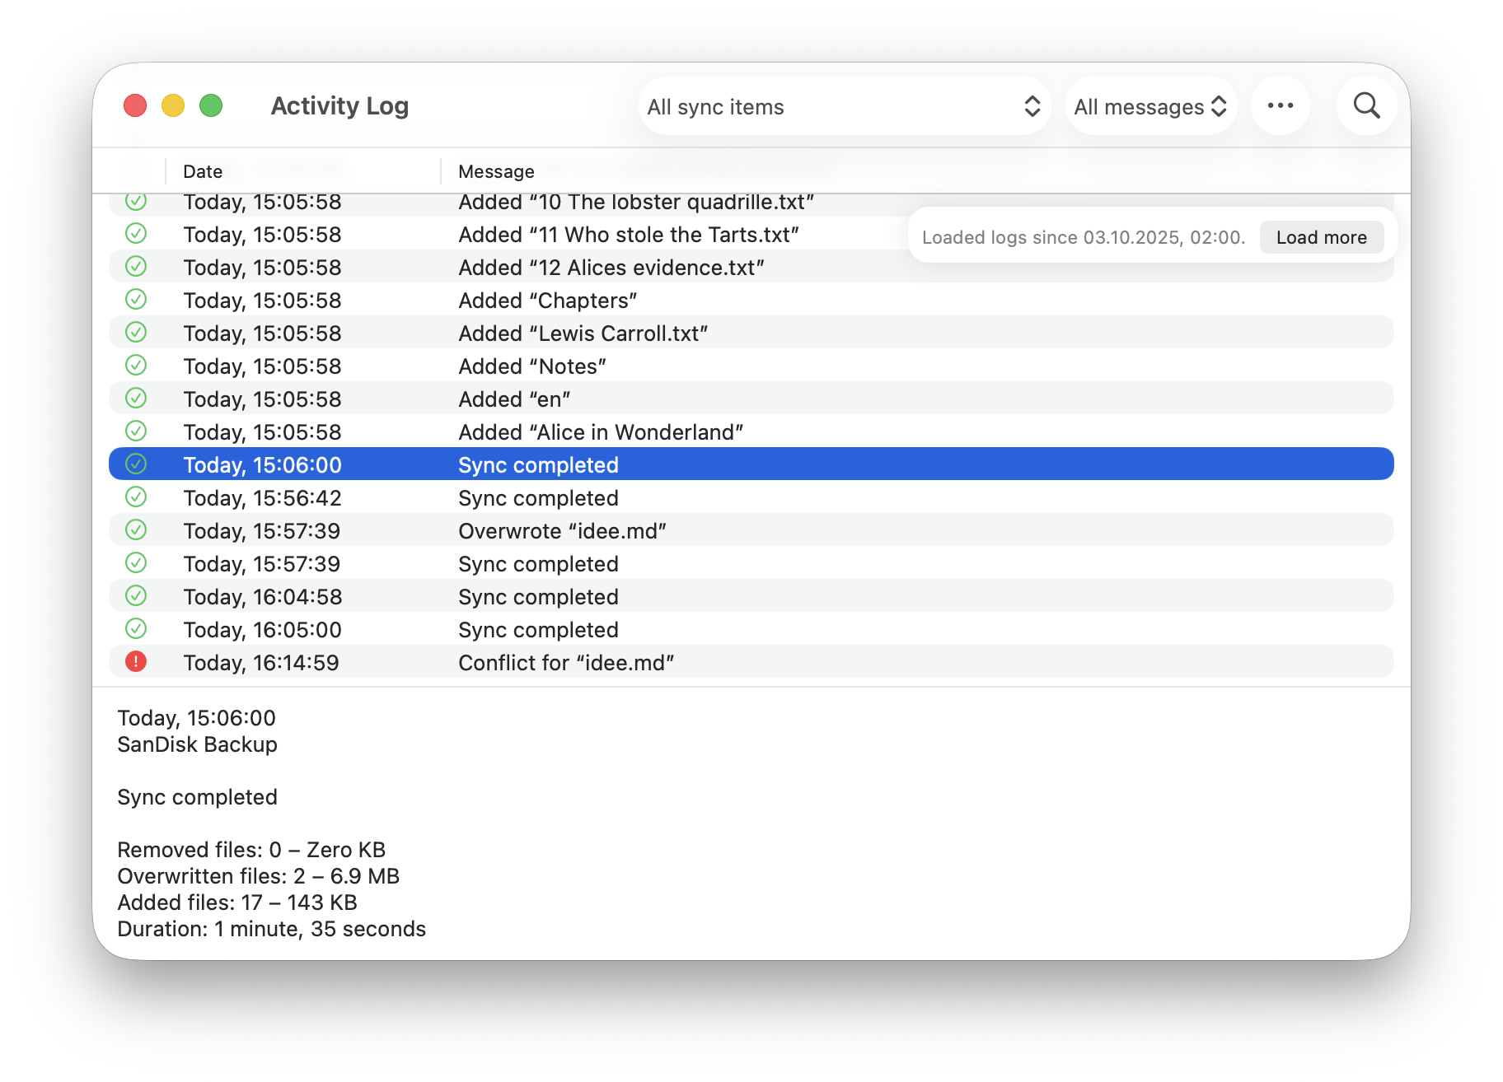1503x1082 pixels.
Task: Click green checkmark icon on Added Chapters row
Action: (x=136, y=299)
